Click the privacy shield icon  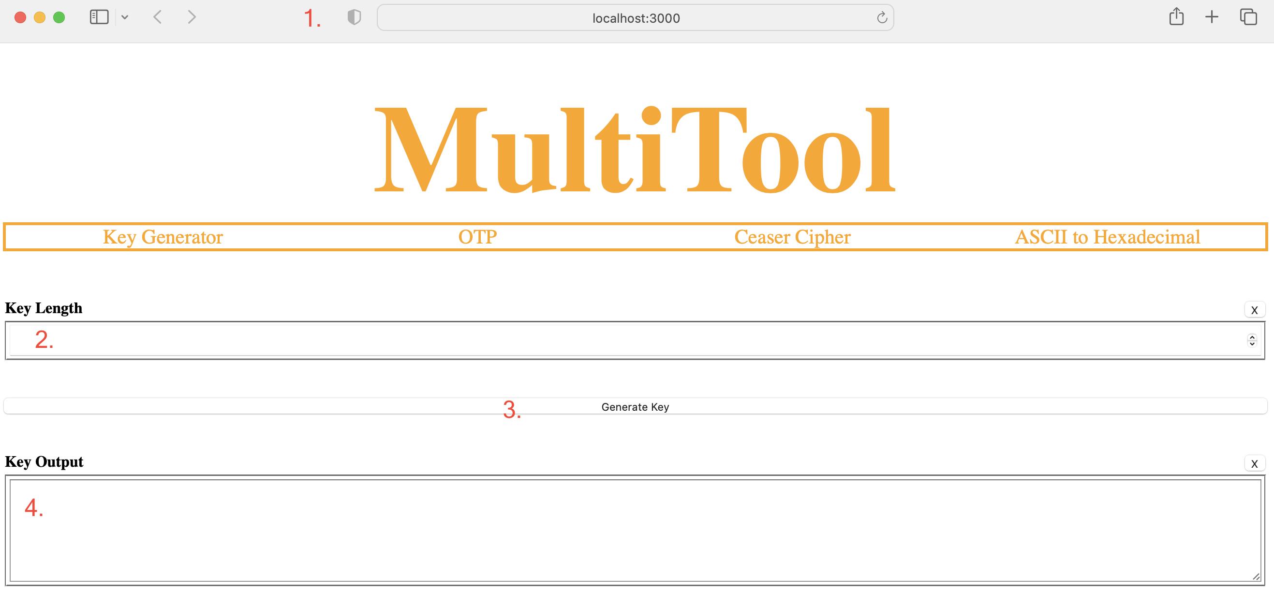[x=354, y=17]
